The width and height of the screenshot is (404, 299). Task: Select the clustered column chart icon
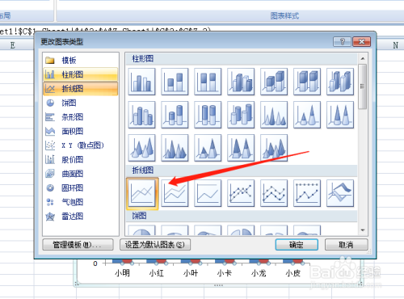[x=141, y=82]
